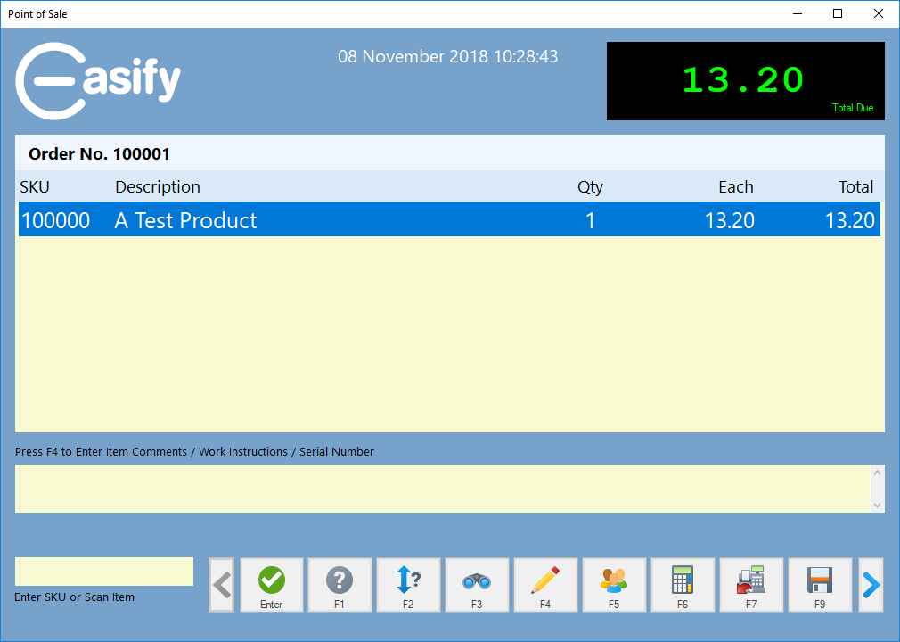Save the order with the F9 floppy disk icon
Image resolution: width=900 pixels, height=642 pixels.
(820, 585)
